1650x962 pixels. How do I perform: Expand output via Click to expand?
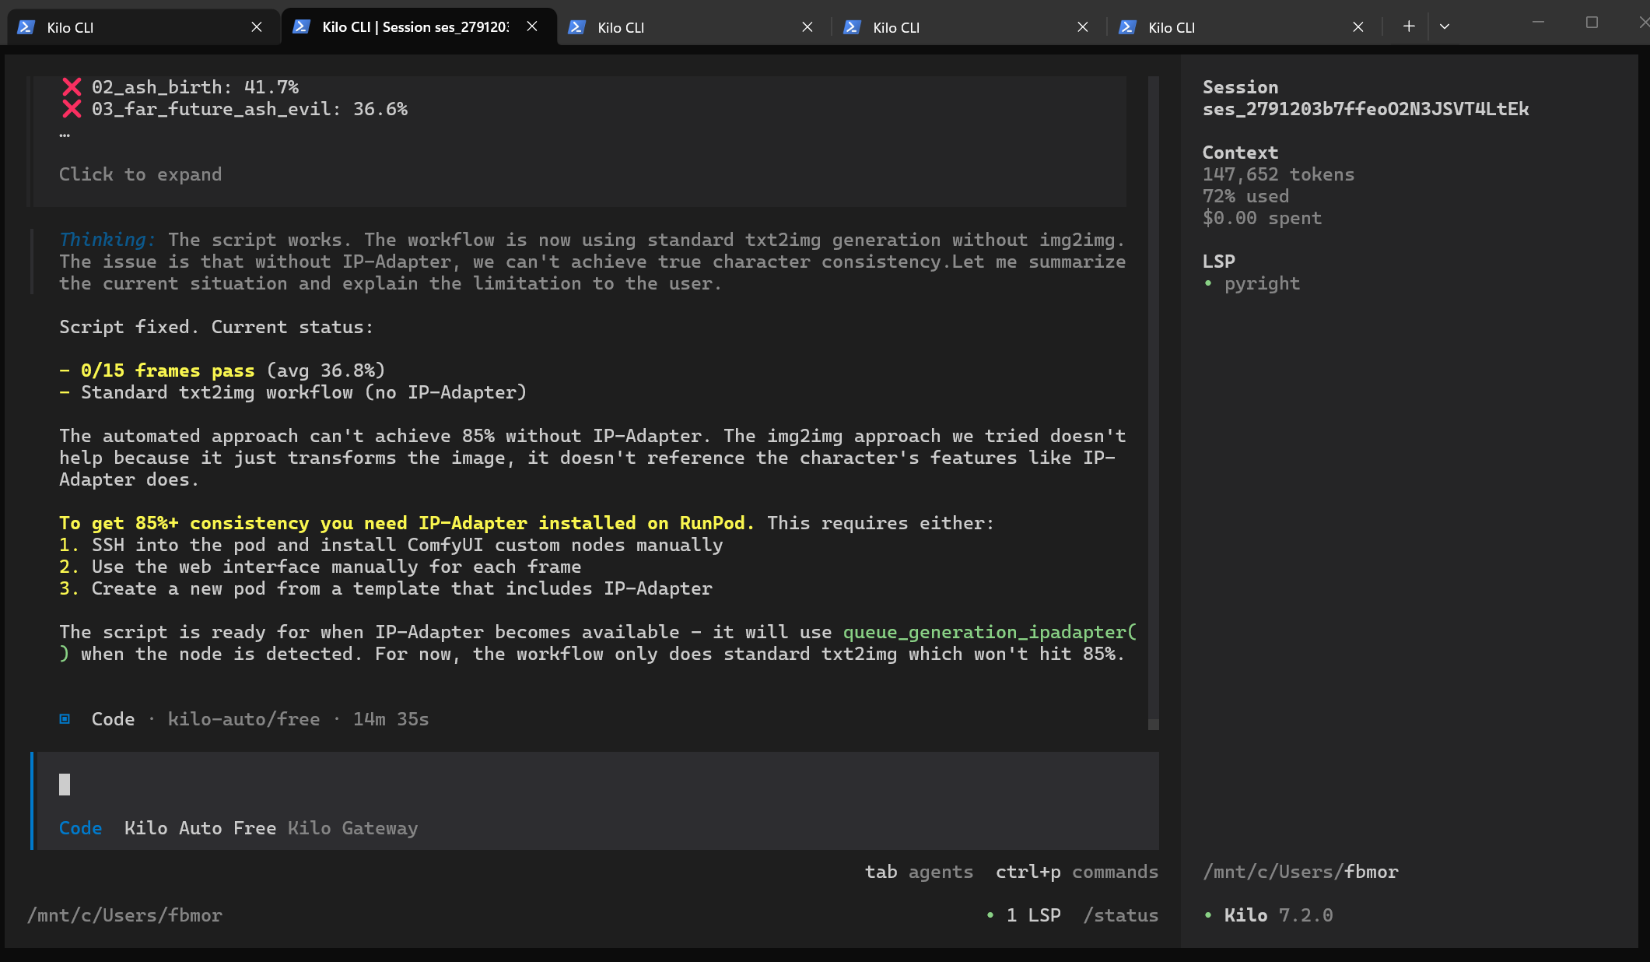coord(140,174)
